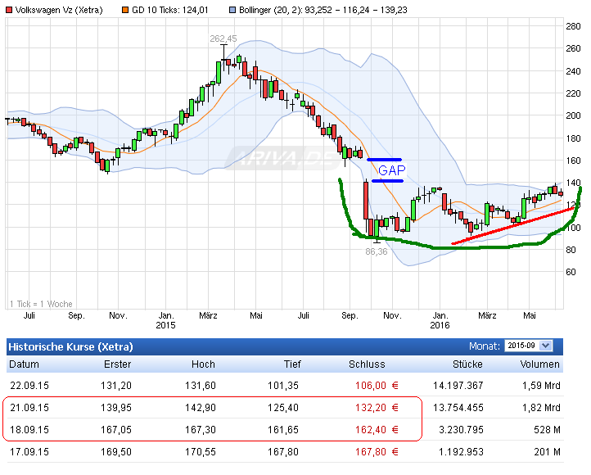Click the Erster column header
591x475 pixels.
pyautogui.click(x=118, y=364)
